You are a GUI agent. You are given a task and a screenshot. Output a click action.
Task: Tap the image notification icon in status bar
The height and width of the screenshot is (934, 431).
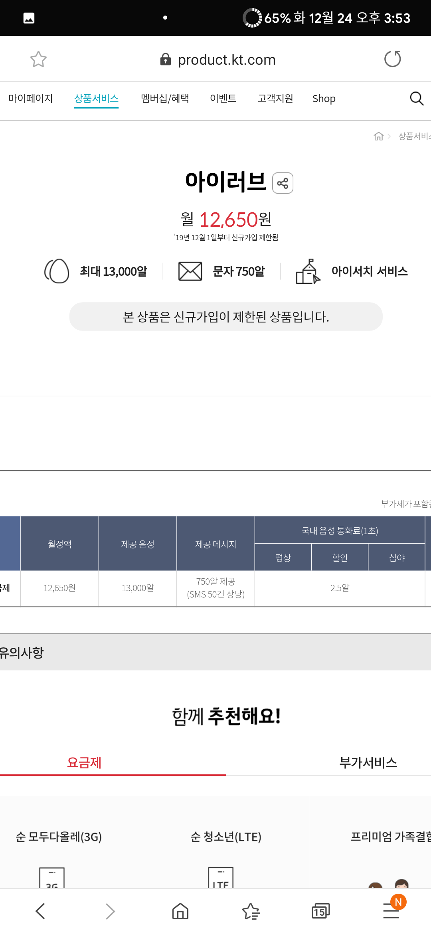click(x=29, y=18)
